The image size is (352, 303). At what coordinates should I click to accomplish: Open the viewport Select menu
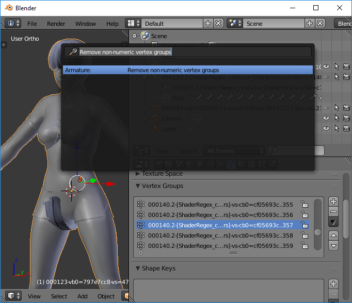(x=59, y=296)
